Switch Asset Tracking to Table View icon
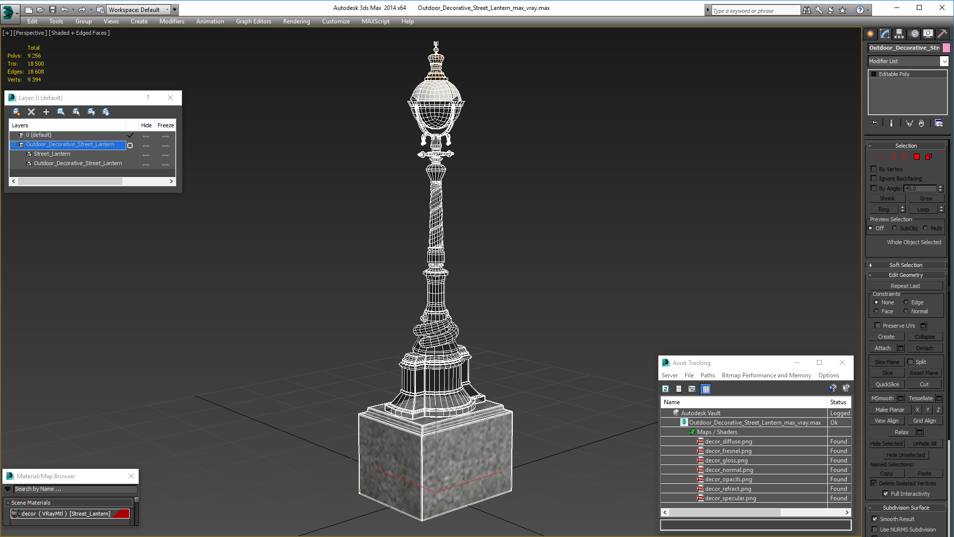Screen dimensions: 954x537 [706, 389]
